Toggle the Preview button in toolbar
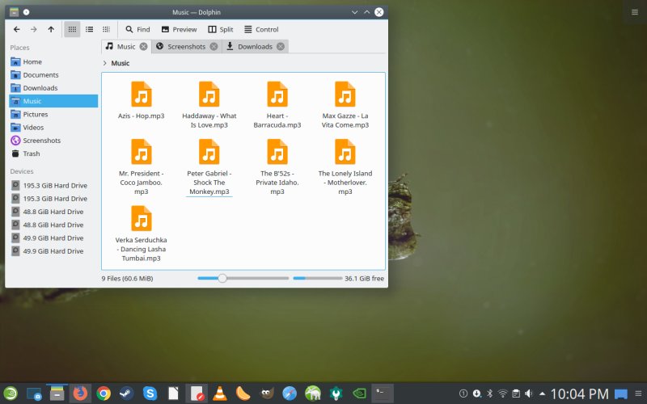 pyautogui.click(x=179, y=29)
